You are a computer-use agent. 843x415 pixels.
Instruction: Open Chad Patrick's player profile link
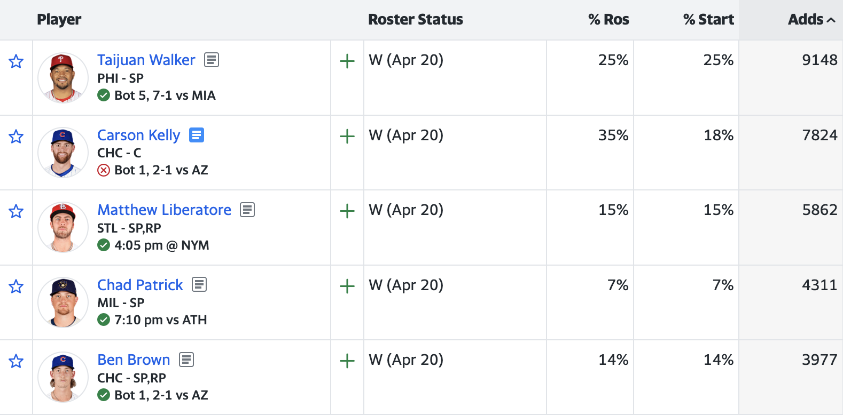click(x=140, y=285)
